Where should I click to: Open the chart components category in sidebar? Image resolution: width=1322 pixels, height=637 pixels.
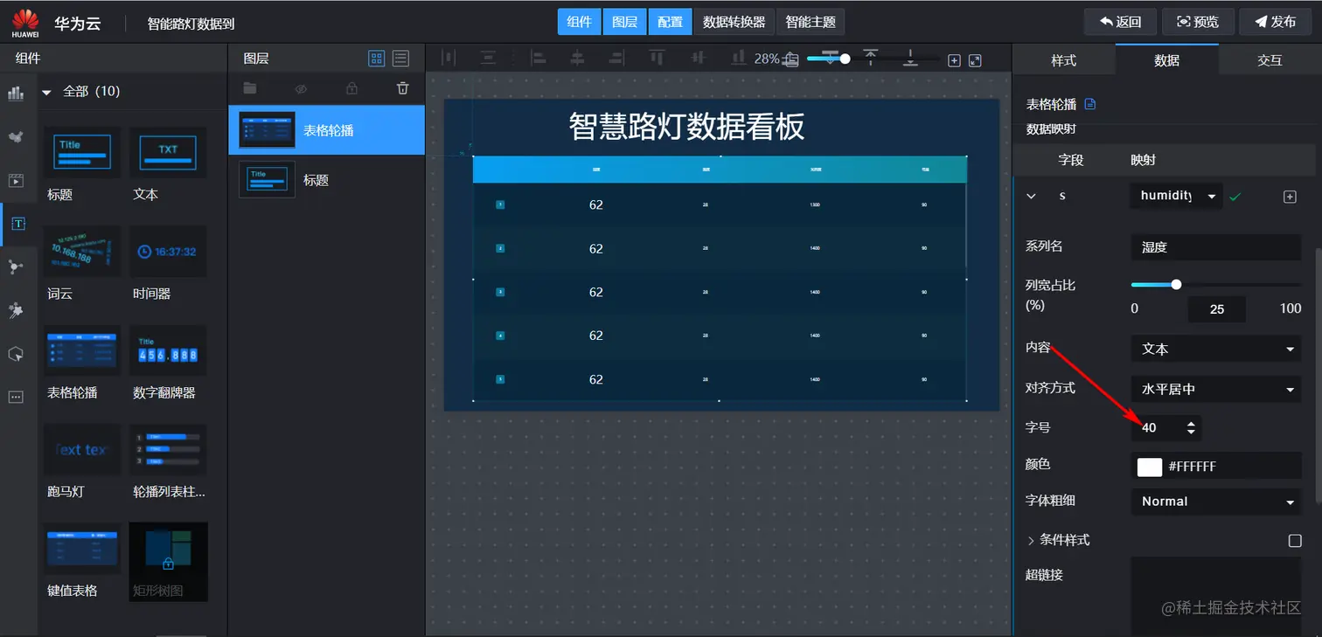(16, 93)
